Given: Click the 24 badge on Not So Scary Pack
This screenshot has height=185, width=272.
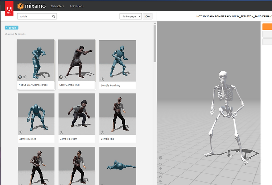Looking at the screenshot, I should (20, 77).
